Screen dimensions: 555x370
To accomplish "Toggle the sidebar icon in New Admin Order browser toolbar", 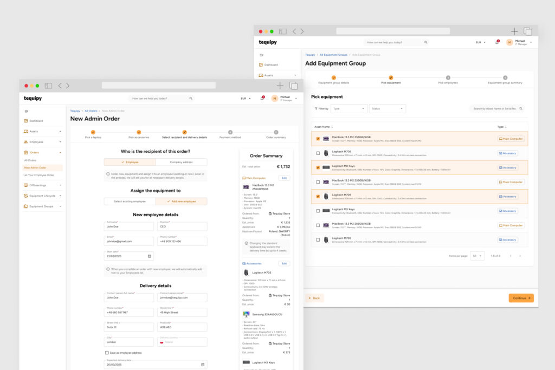I will tap(48, 86).
